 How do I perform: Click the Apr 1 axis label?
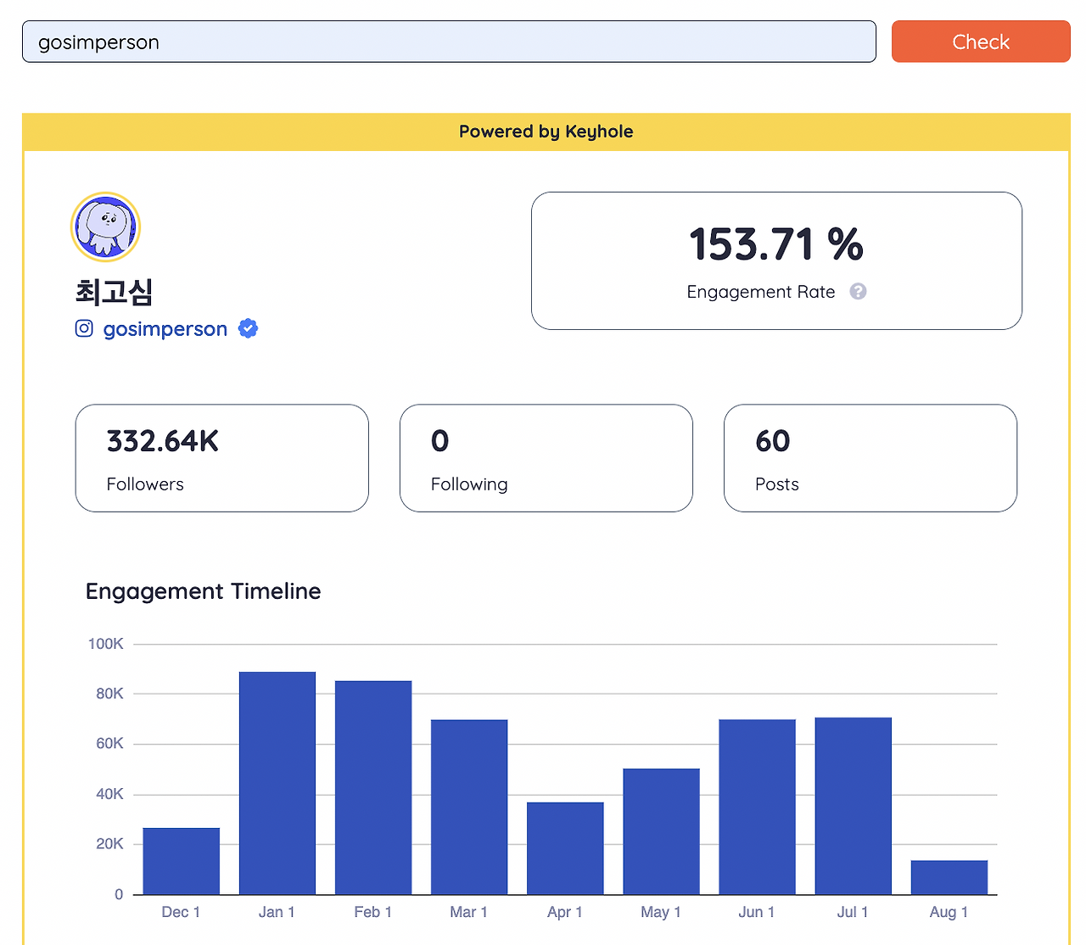(565, 912)
